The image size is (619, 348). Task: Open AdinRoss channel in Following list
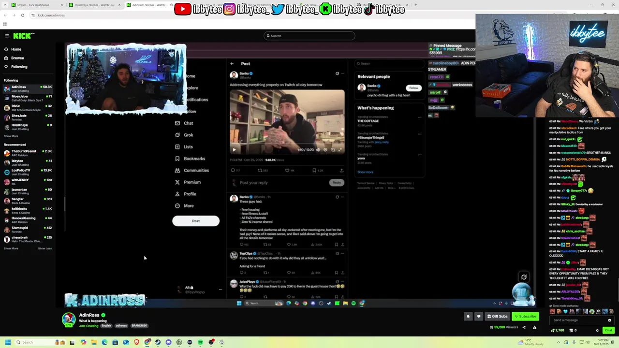point(28,88)
